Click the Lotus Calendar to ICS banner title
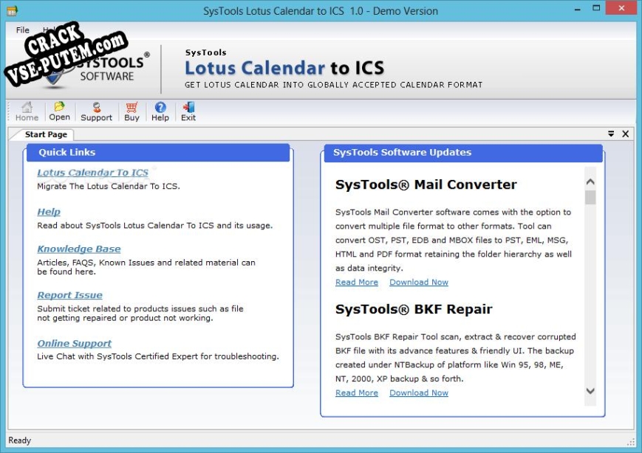This screenshot has height=453, width=642. [284, 68]
